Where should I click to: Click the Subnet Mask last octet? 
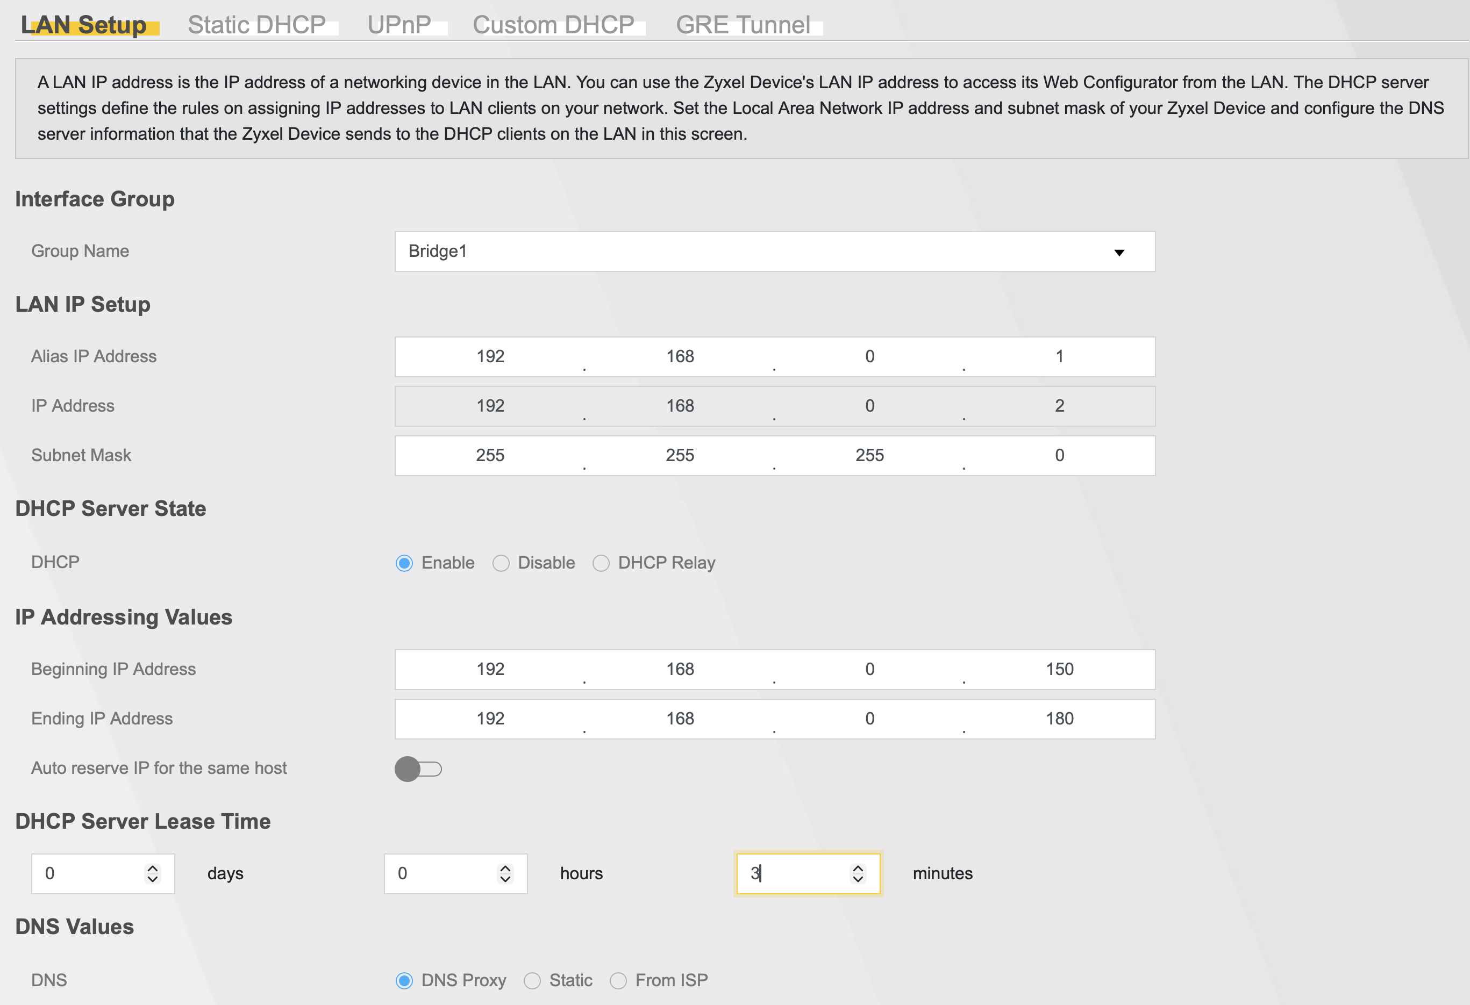(x=1060, y=455)
